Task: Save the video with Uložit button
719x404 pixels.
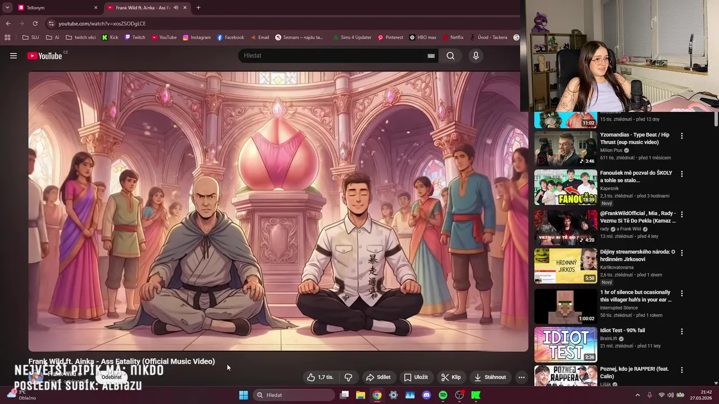Action: (x=416, y=377)
